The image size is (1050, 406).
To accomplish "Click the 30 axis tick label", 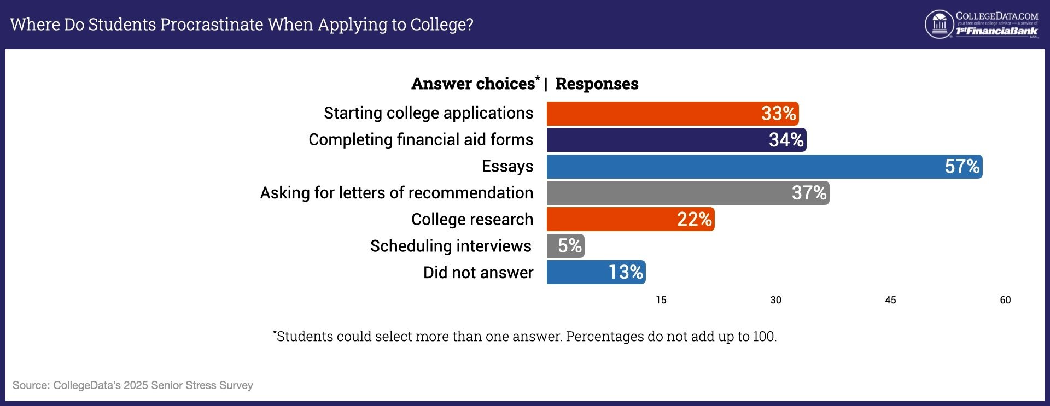I will (x=775, y=300).
